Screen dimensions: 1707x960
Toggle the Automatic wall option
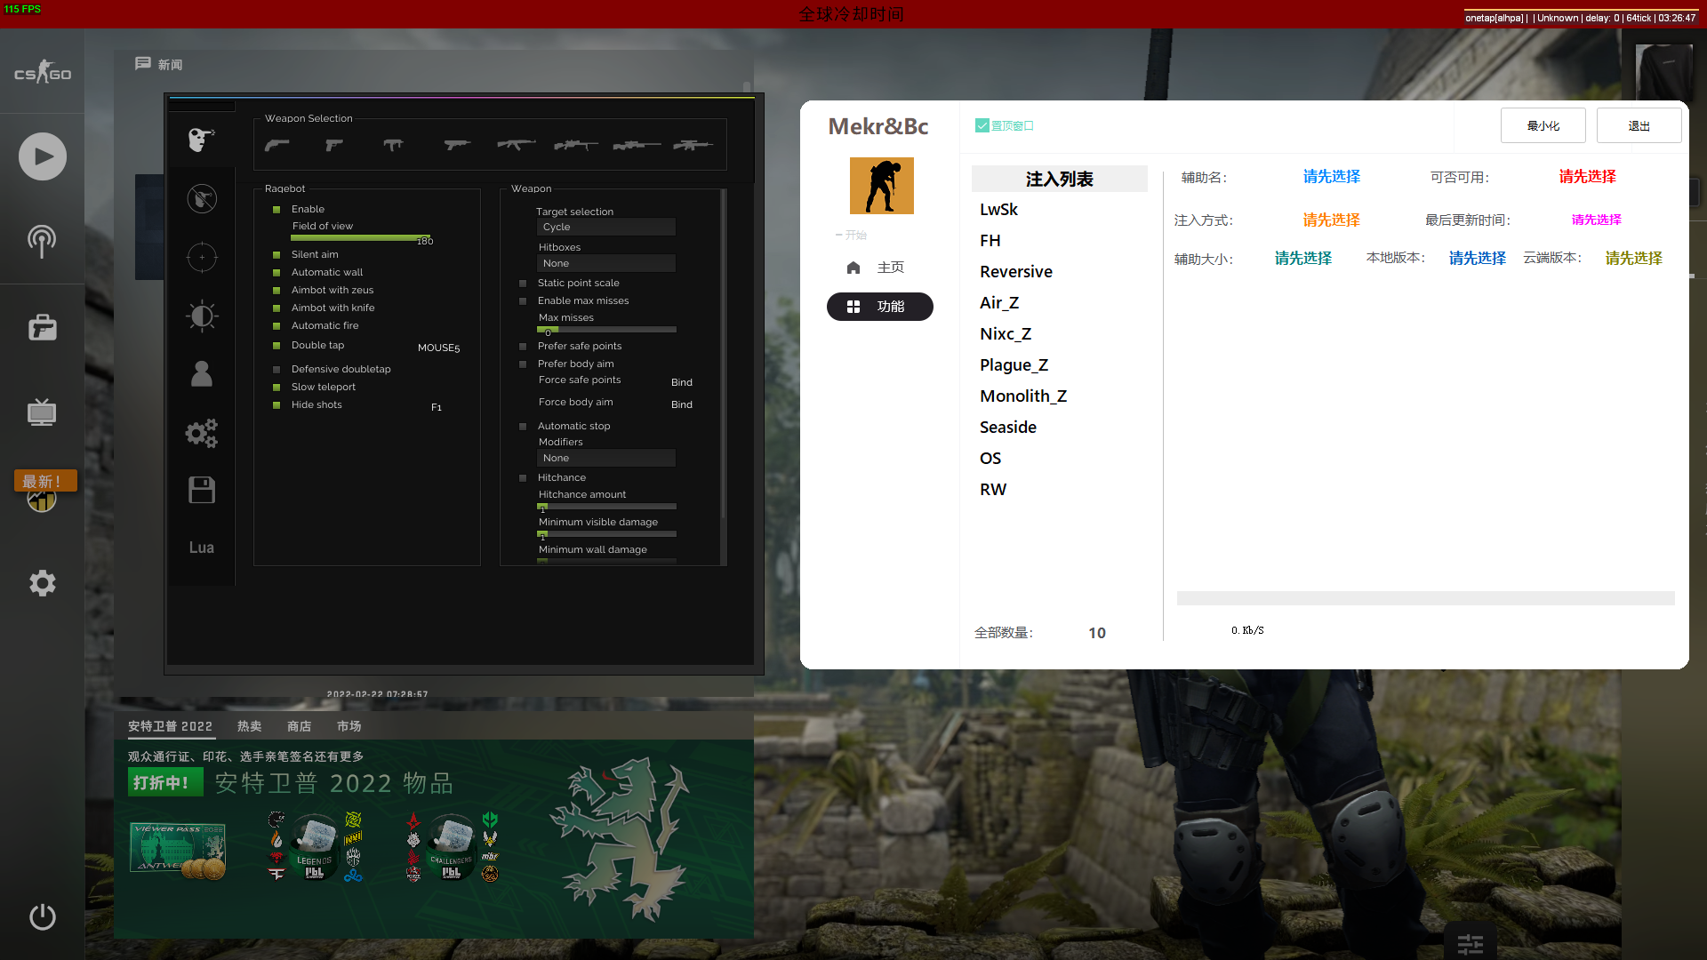[x=276, y=272]
